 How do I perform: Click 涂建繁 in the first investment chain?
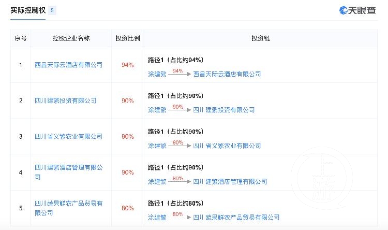[x=157, y=74]
